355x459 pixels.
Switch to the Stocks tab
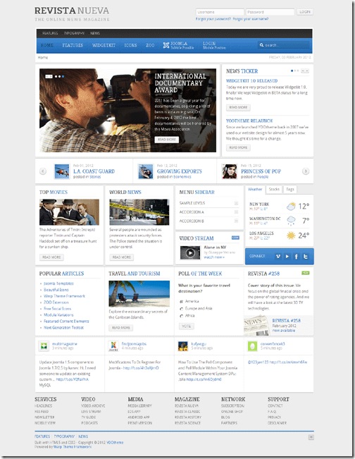click(274, 190)
